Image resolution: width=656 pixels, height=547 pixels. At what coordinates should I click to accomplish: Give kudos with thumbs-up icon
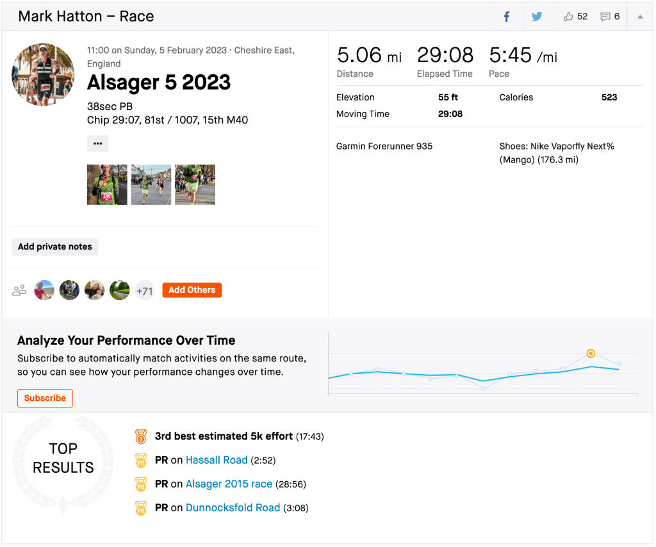tap(568, 17)
